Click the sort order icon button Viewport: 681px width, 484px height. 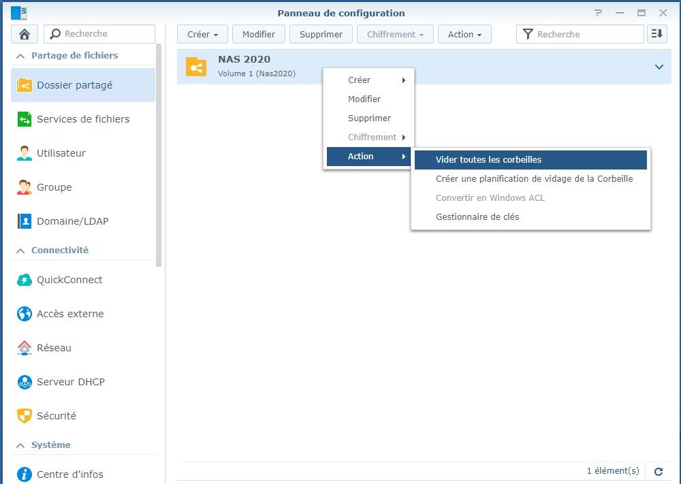click(656, 34)
